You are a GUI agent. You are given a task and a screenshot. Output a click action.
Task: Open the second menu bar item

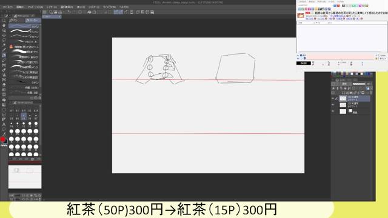tap(20, 7)
